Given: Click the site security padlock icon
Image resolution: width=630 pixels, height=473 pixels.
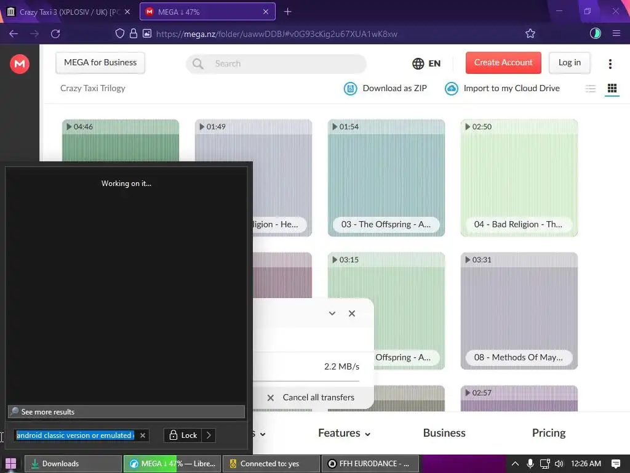Looking at the screenshot, I should (134, 33).
